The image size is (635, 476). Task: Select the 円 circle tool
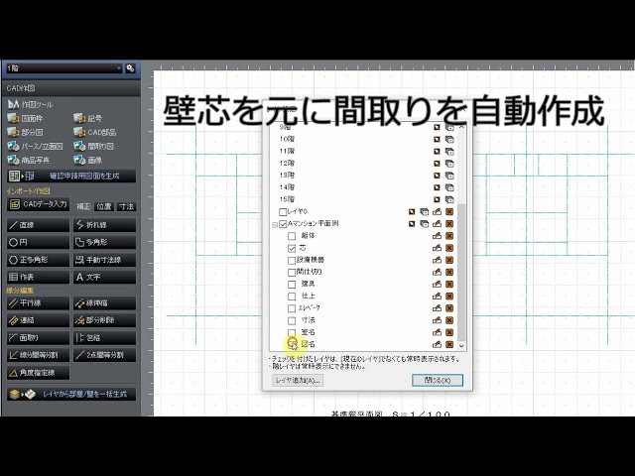pyautogui.click(x=38, y=242)
